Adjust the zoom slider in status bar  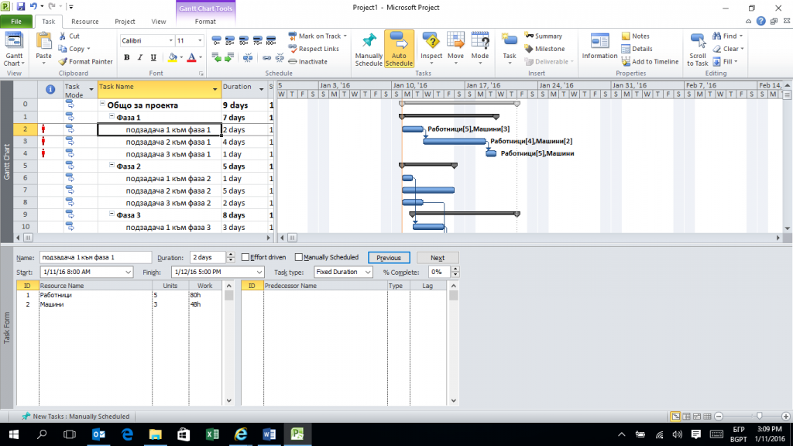(759, 416)
